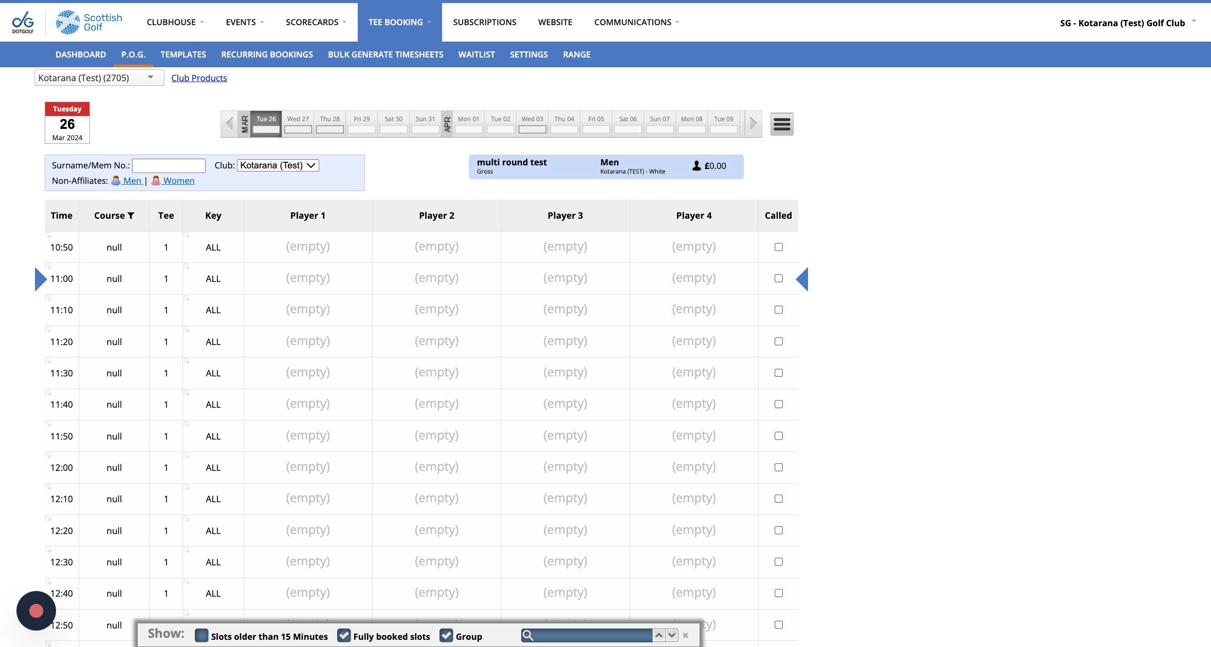Click the magnifier icon in search bar
1211x647 pixels.
point(527,636)
